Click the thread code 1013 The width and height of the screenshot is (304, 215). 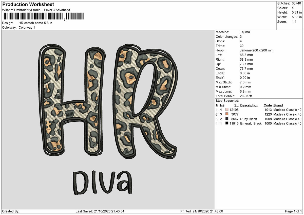click(x=268, y=110)
